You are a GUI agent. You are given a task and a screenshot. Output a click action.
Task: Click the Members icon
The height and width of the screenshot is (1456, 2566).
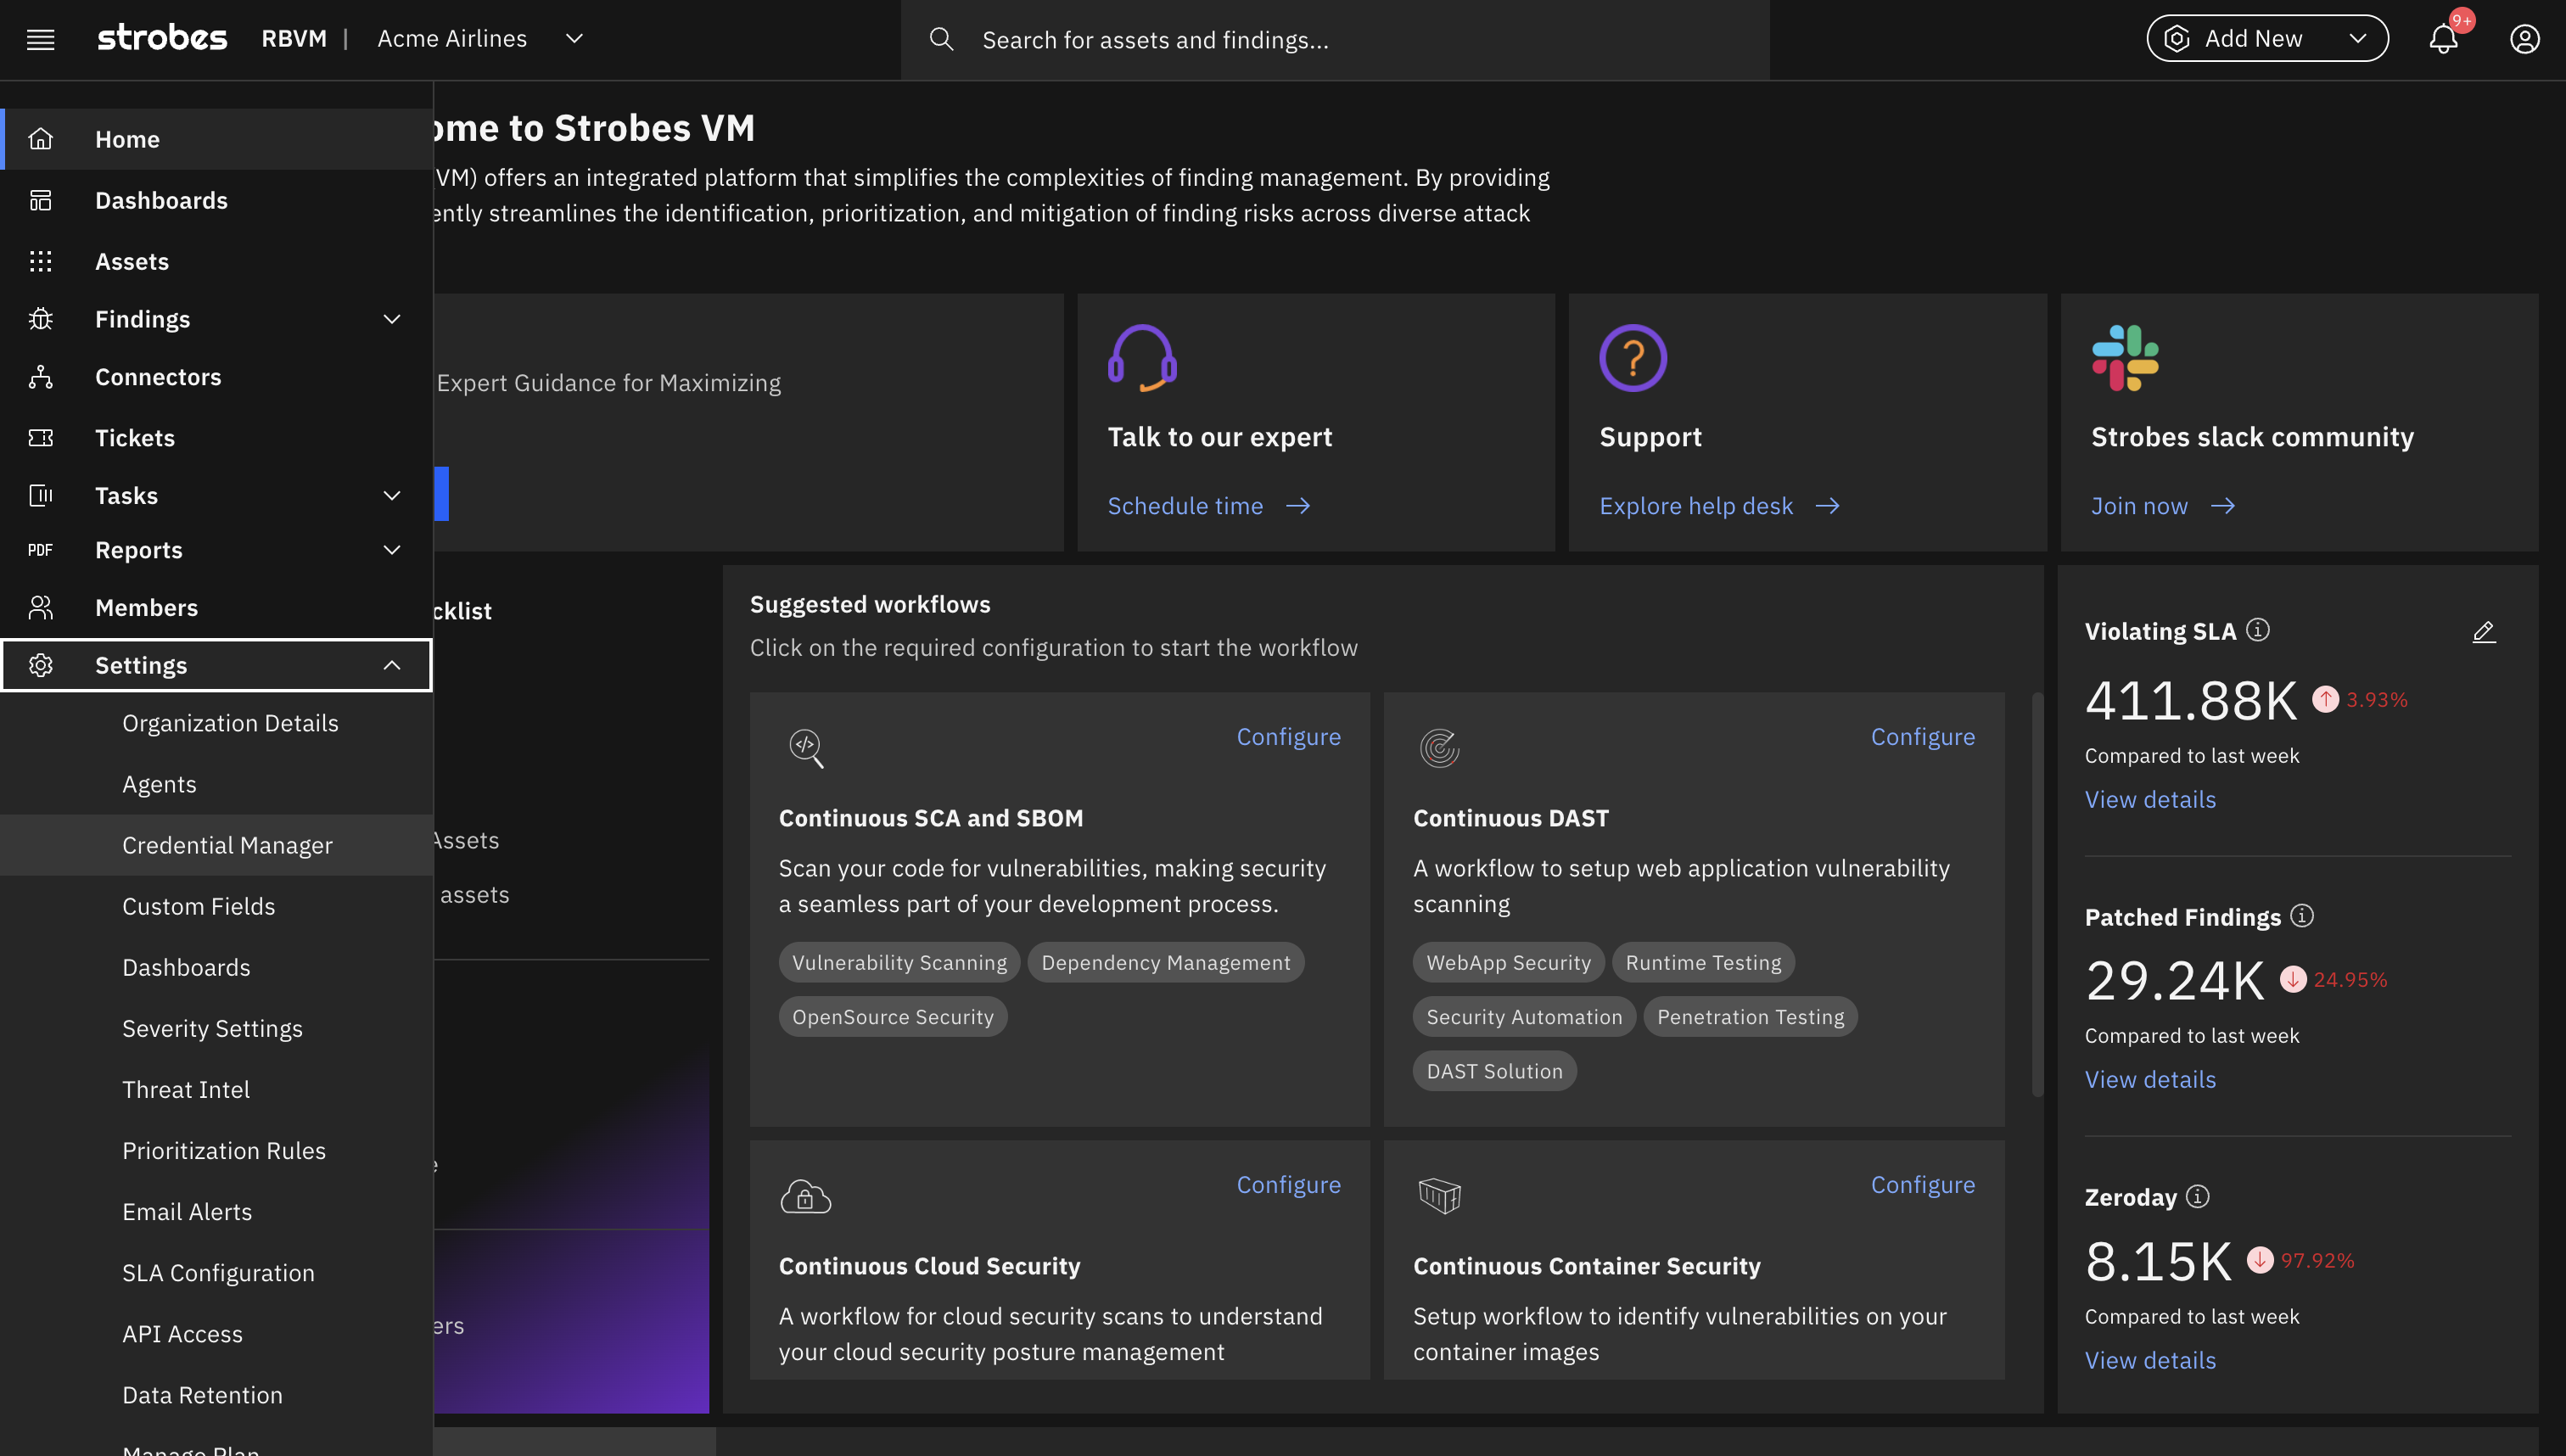[x=41, y=607]
